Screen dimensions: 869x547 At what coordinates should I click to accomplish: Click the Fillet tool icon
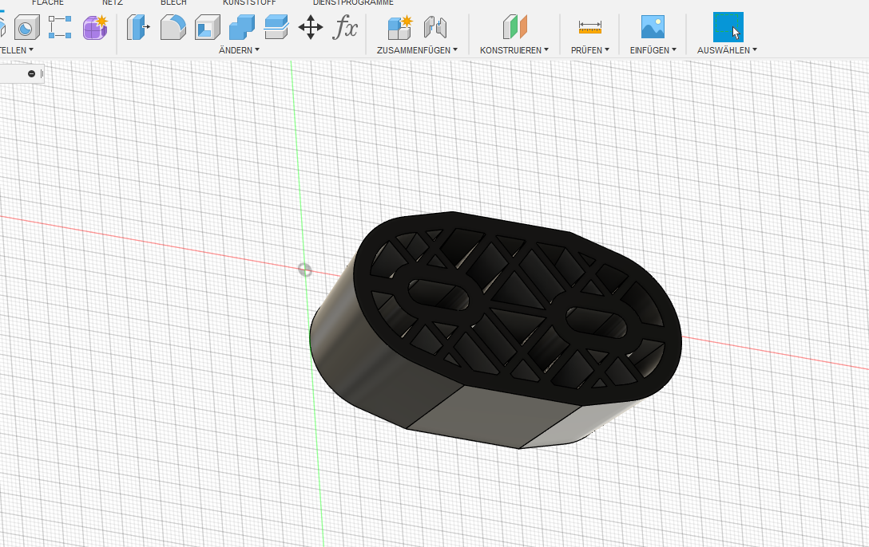pos(173,28)
